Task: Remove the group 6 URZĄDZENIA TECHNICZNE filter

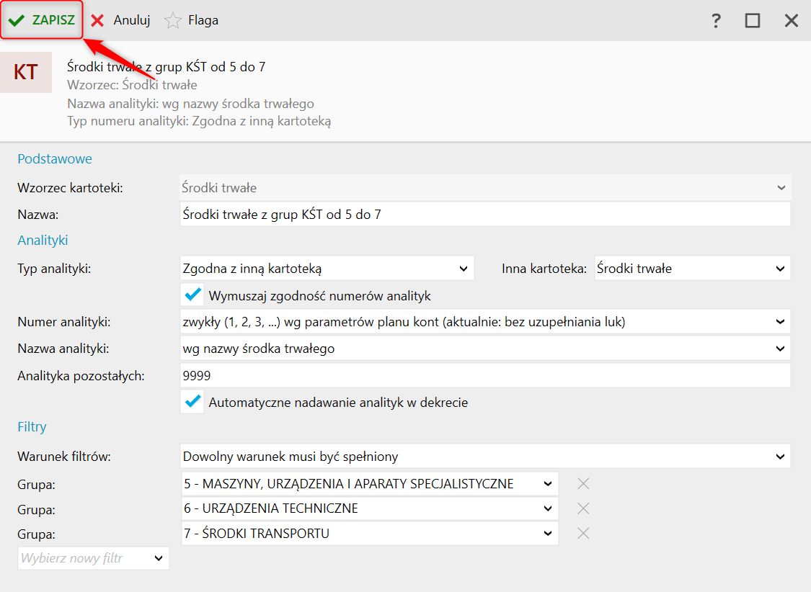Action: 583,508
